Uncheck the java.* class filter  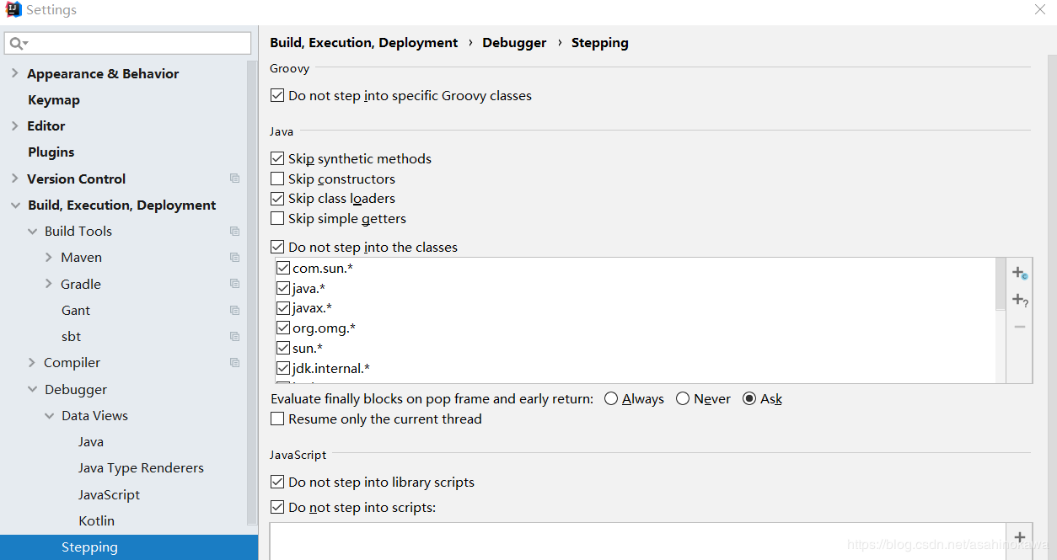(x=283, y=288)
